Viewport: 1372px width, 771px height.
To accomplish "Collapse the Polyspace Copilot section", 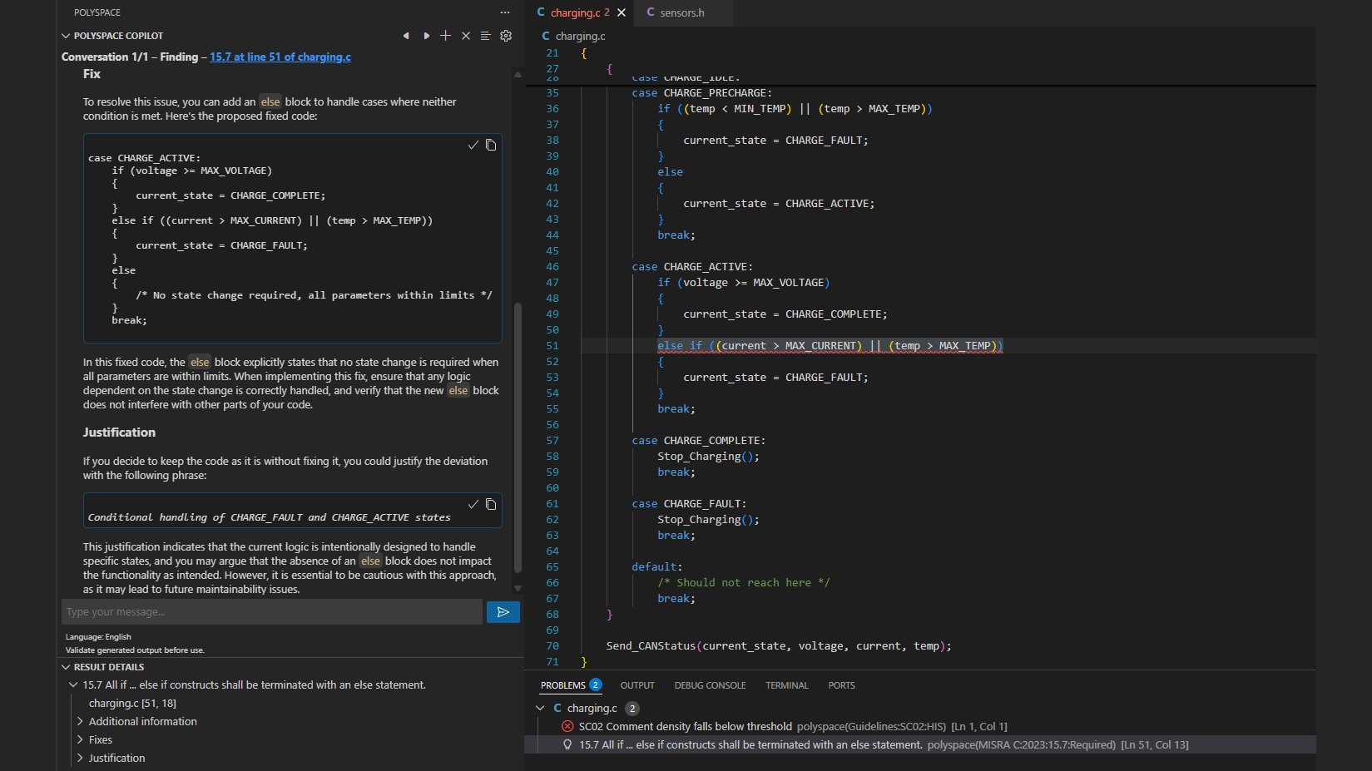I will [67, 36].
